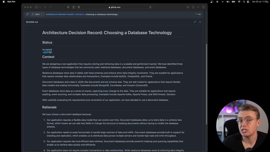Open the main branch dropdown
This screenshot has height=152, width=270.
(37, 14)
